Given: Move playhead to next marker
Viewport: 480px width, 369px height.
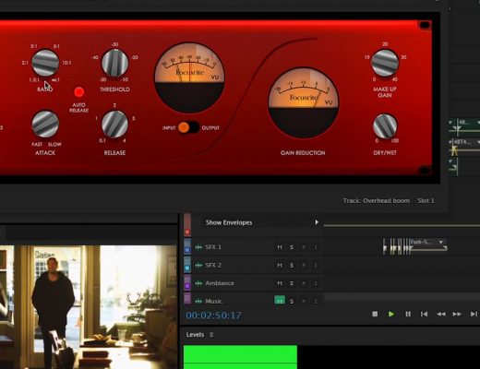Looking at the screenshot, I should coord(474,314).
